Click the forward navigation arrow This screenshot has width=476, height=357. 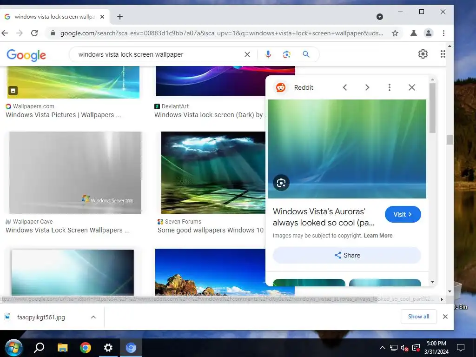(x=20, y=33)
